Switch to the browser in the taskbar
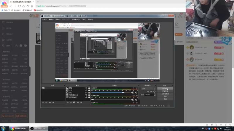This screenshot has height=131, width=234. [18, 128]
